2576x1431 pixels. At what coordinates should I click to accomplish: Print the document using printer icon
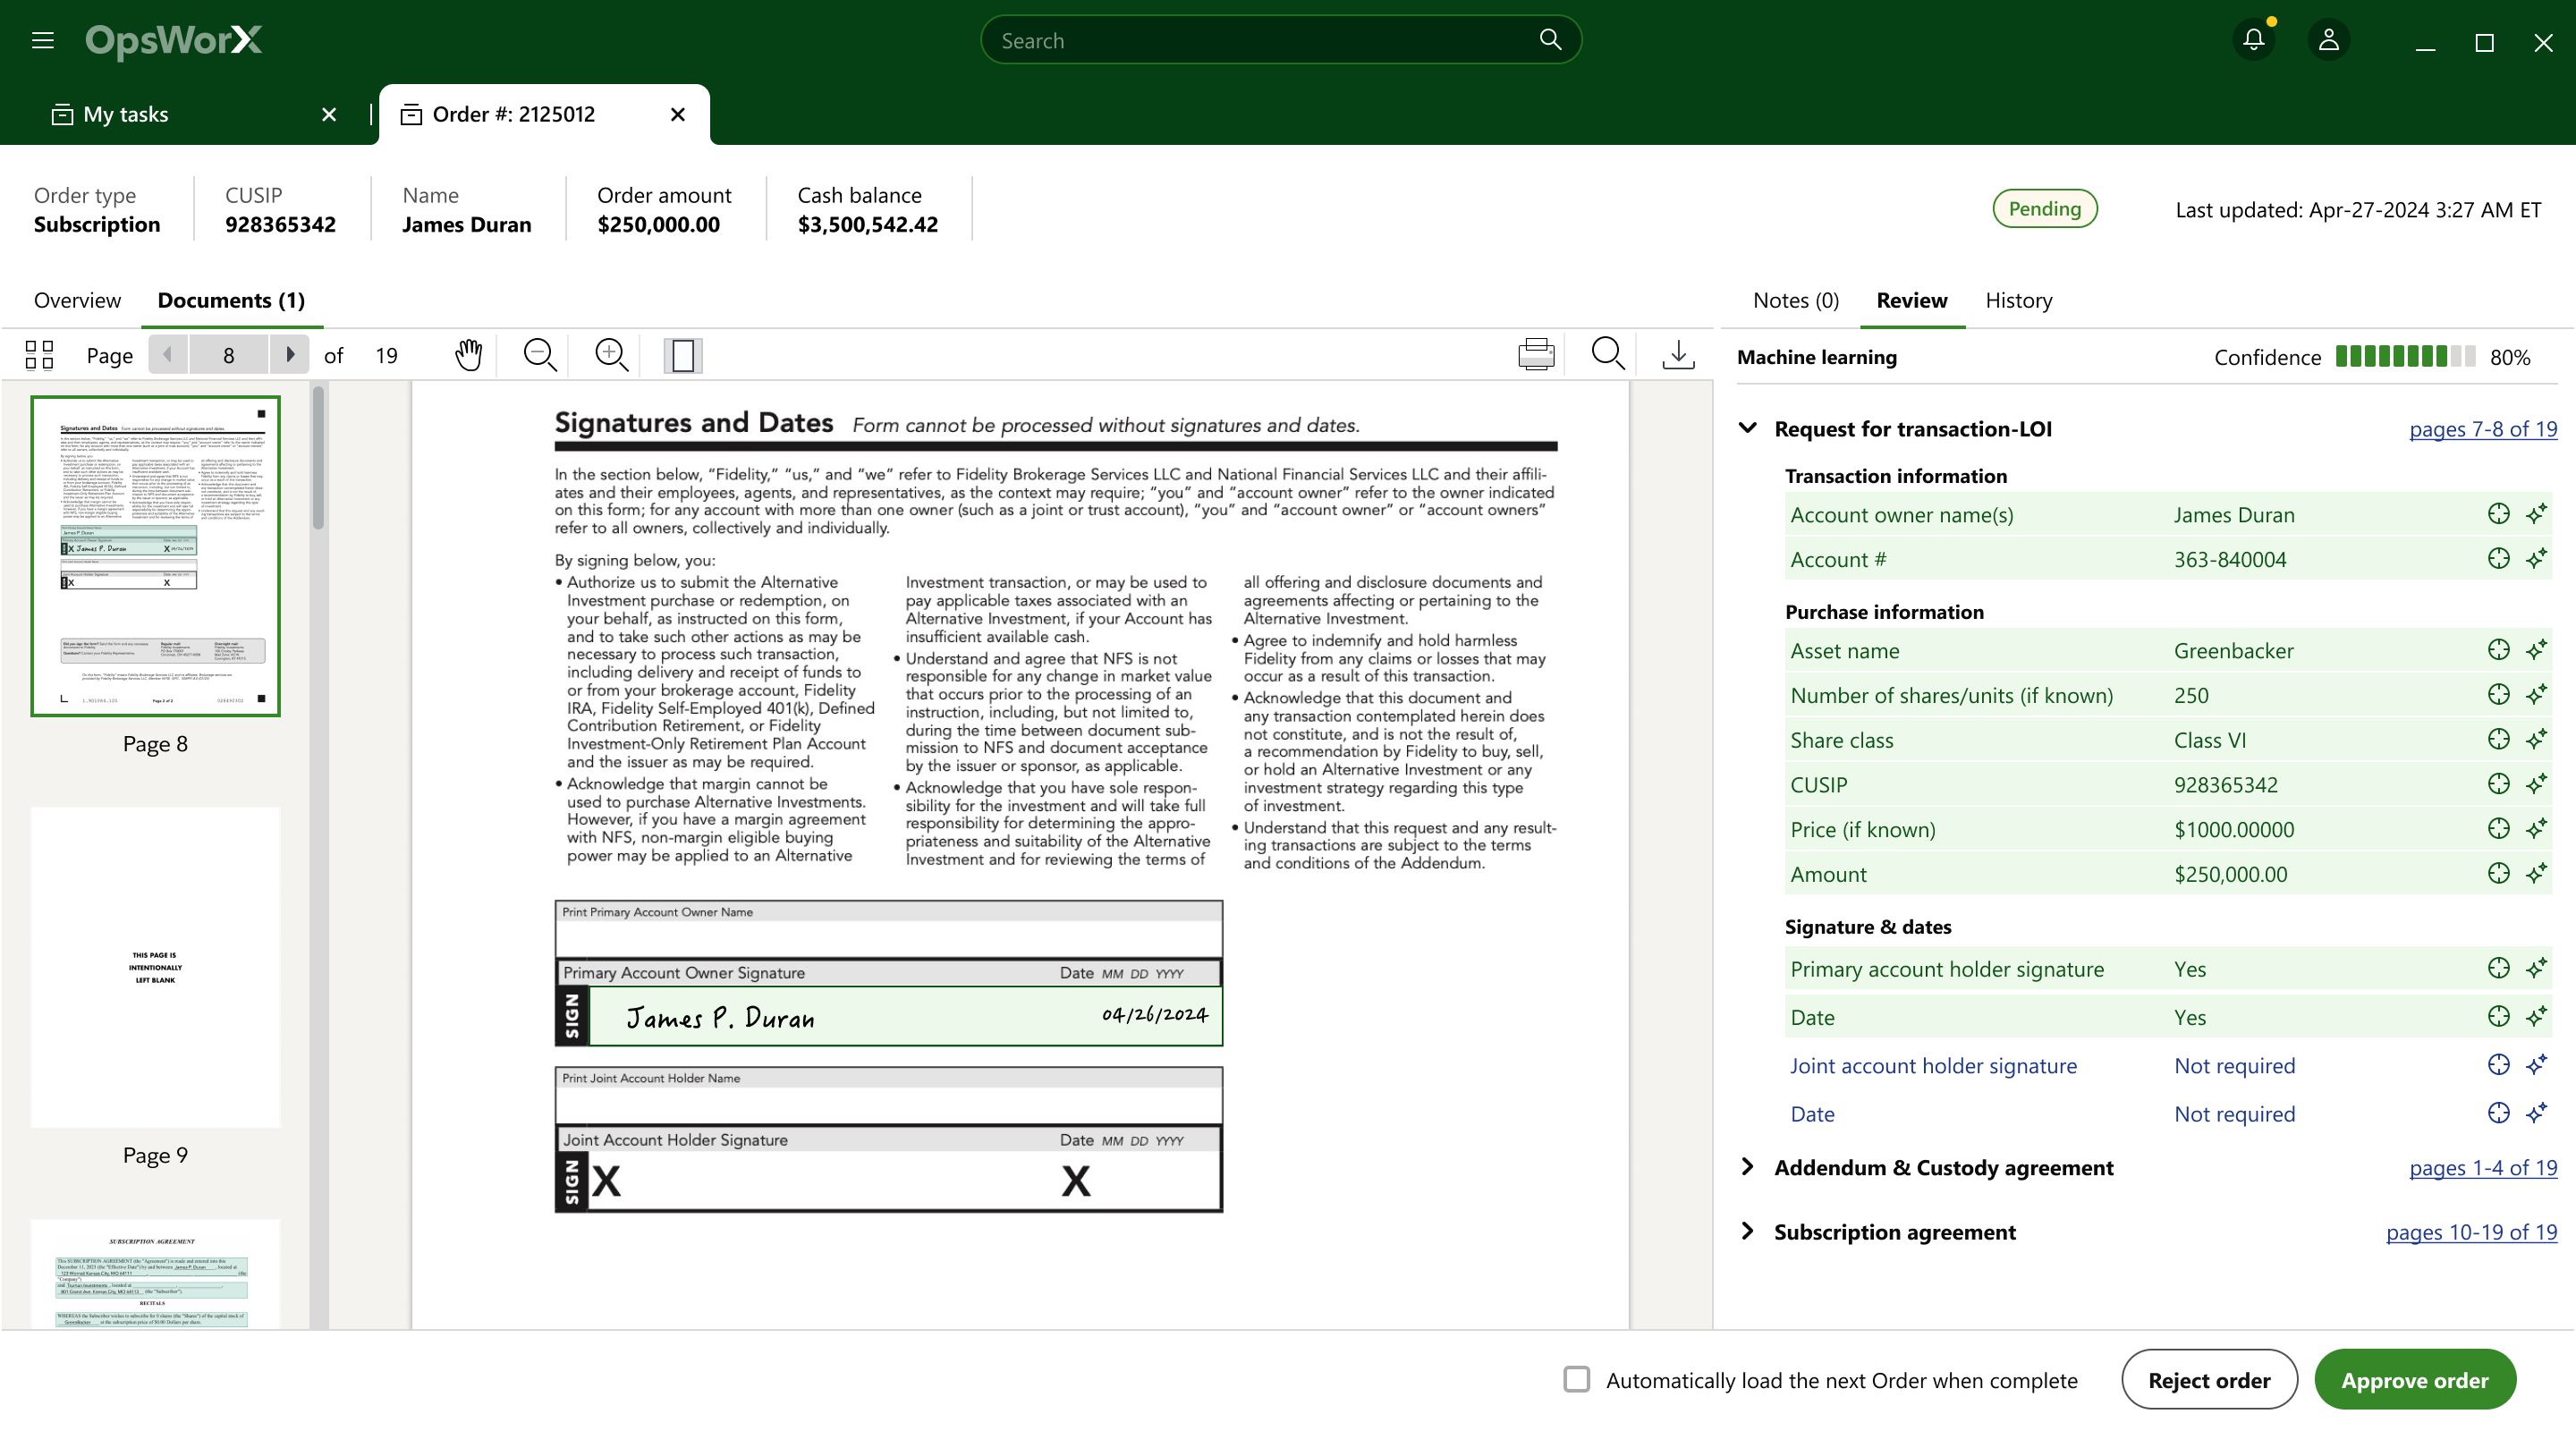click(x=1536, y=355)
